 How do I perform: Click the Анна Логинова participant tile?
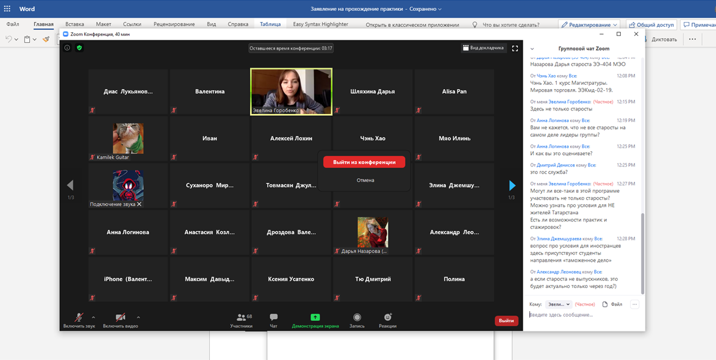128,232
